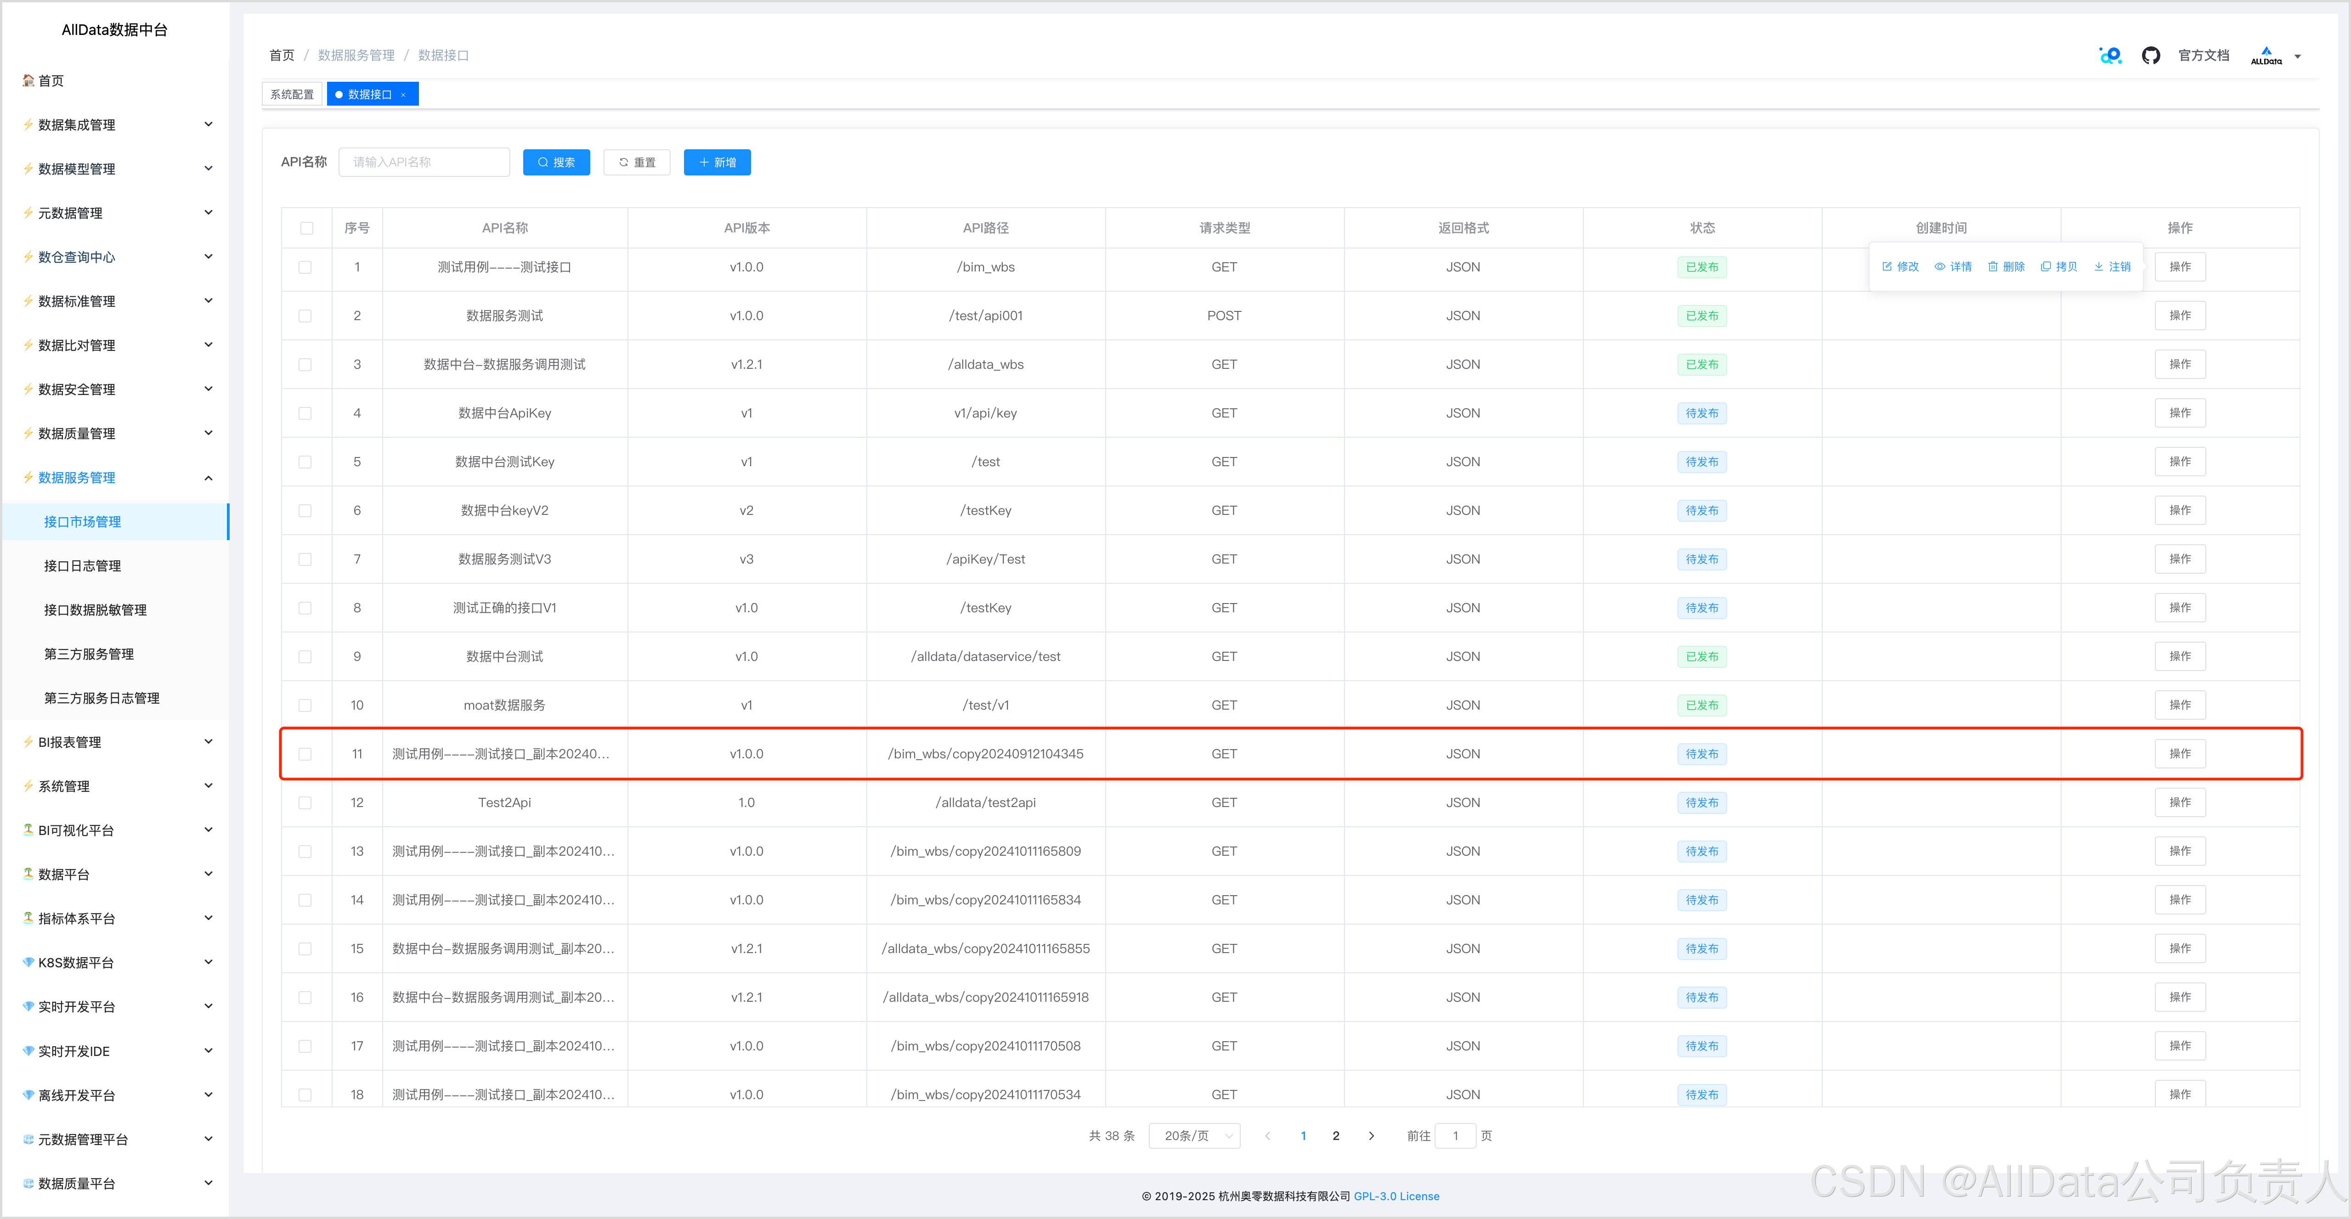This screenshot has width=2351, height=1219.
Task: Click 详情 eye icon in popup
Action: coord(1939,266)
